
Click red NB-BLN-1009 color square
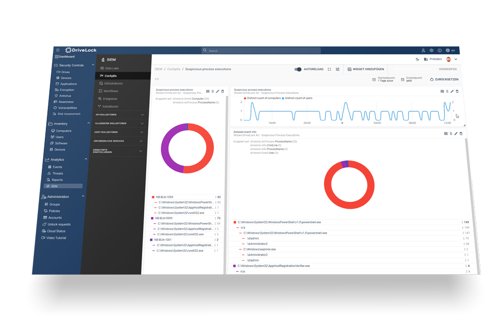click(153, 197)
